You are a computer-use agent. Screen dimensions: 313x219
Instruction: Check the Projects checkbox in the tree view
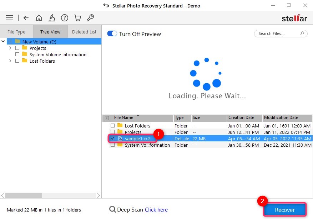tap(17, 48)
